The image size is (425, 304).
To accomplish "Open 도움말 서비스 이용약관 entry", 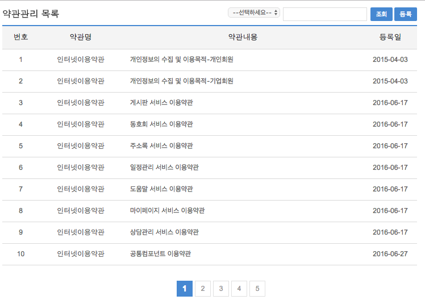I will pyautogui.click(x=161, y=189).
